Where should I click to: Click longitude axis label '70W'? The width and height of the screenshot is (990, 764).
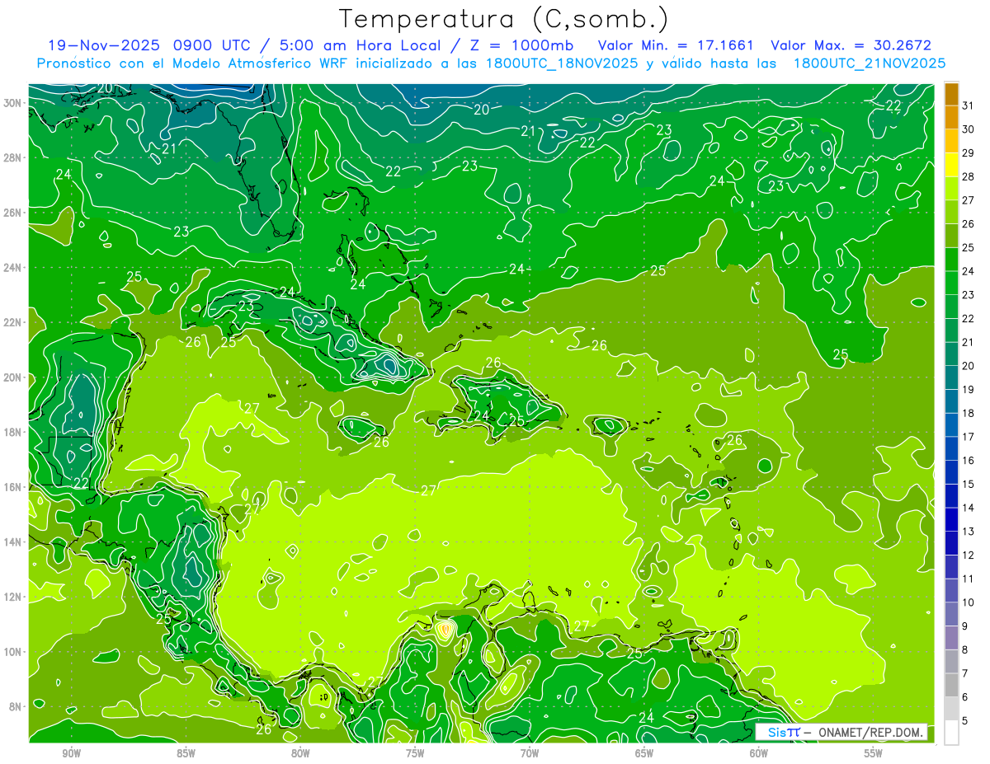pos(530,752)
